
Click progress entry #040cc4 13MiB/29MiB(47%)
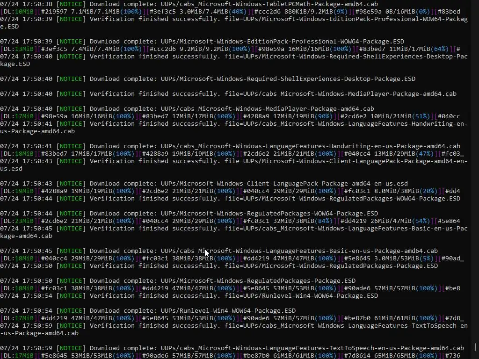tap(389, 153)
